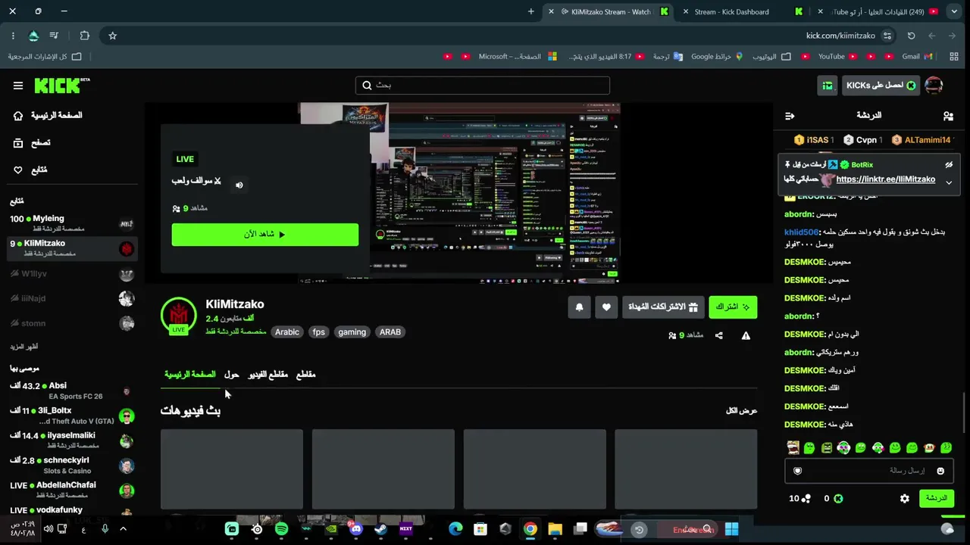Screen dimensions: 970x545
Task: Open the linktr.ee/IIiMitzako link
Action: (886, 179)
